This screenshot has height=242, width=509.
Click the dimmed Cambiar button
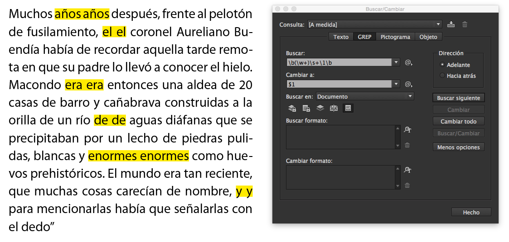click(458, 109)
